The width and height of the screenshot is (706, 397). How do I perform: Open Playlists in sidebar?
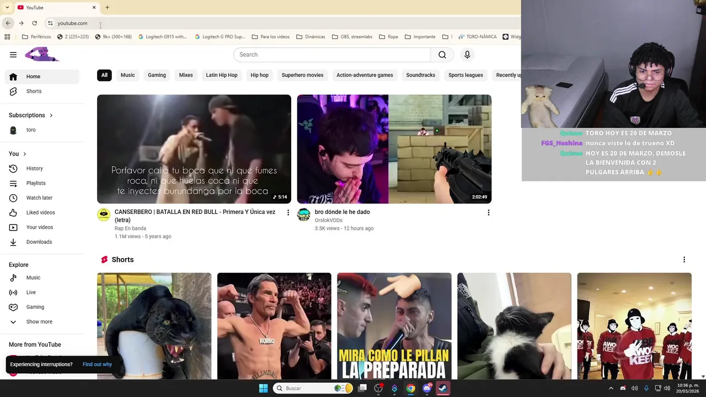pyautogui.click(x=42, y=183)
